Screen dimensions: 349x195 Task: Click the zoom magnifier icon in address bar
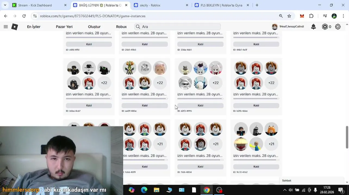(281, 16)
